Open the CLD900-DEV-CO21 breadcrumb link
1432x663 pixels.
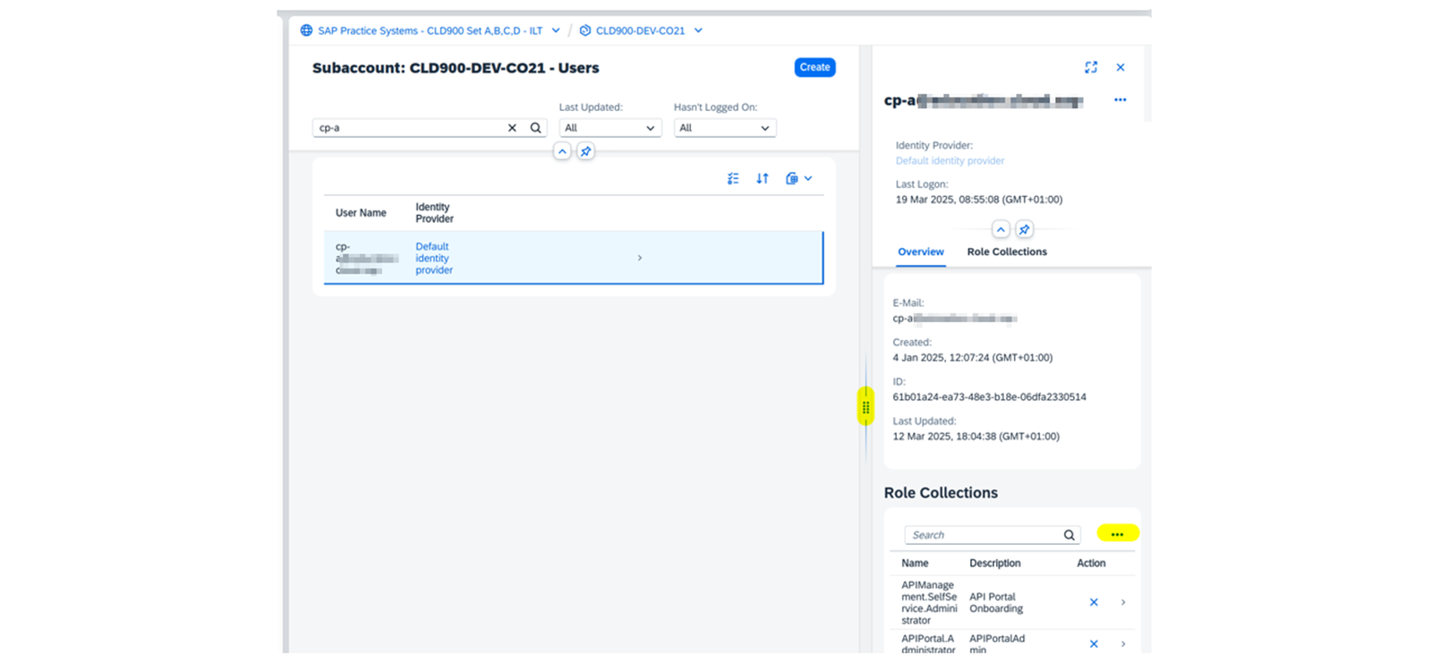tap(640, 30)
